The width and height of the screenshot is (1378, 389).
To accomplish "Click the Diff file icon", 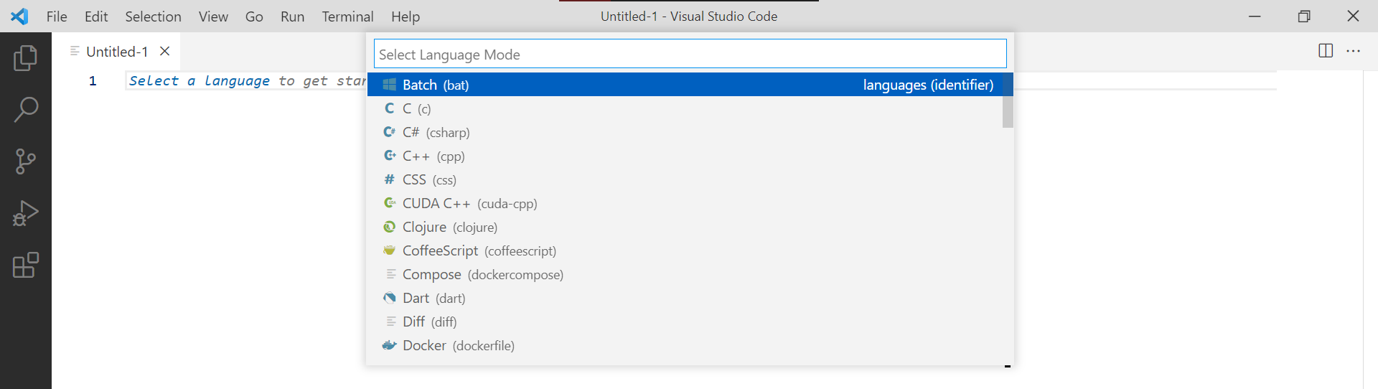I will coord(391,322).
